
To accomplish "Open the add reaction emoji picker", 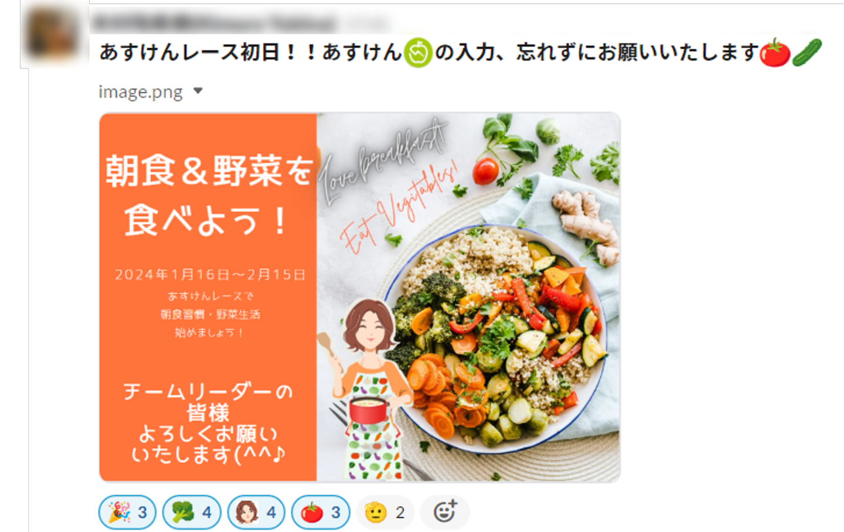I will pyautogui.click(x=445, y=512).
